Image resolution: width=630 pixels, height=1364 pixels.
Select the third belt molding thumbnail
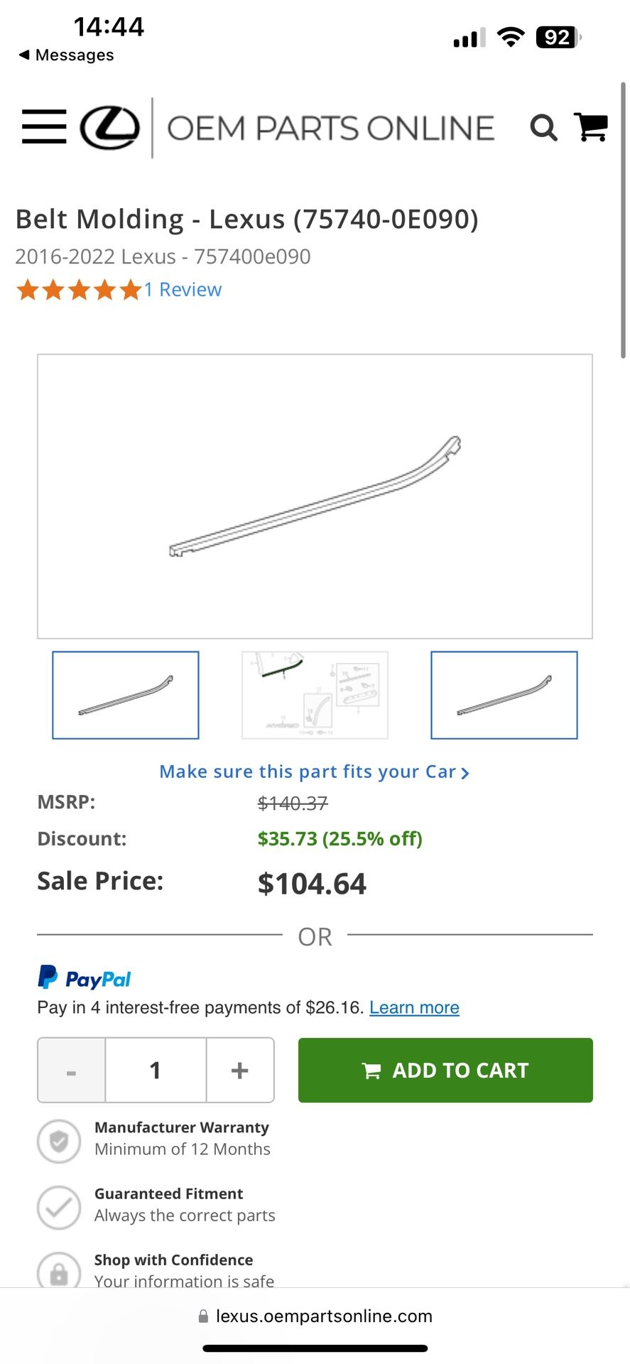[x=504, y=695]
